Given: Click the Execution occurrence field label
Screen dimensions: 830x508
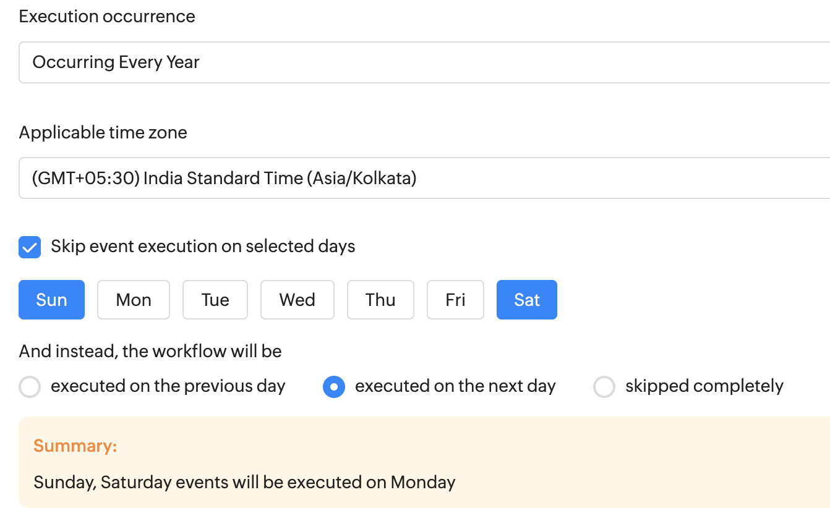Looking at the screenshot, I should [x=107, y=17].
